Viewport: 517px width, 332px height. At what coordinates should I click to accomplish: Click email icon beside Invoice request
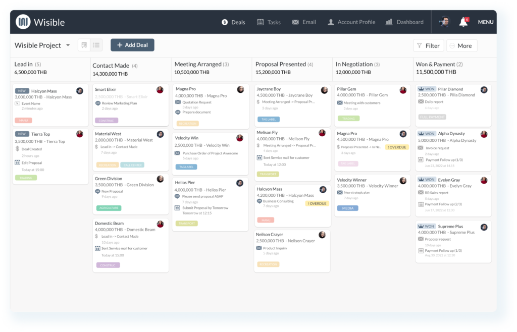point(421,148)
